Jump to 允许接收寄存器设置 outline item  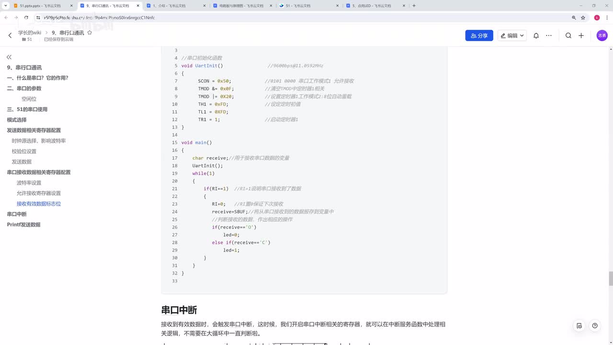tap(38, 193)
